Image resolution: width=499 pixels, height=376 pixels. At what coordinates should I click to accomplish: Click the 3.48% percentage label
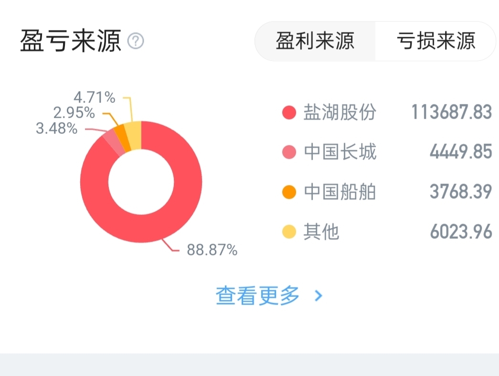[x=57, y=128]
